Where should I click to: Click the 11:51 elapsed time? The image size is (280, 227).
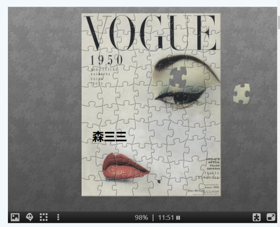[x=166, y=218]
